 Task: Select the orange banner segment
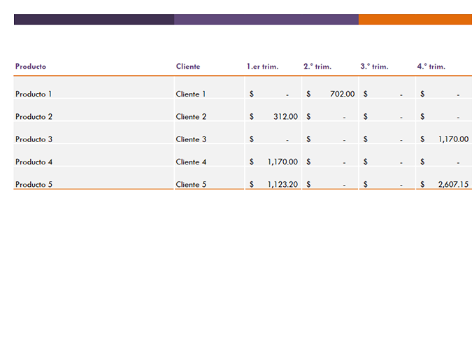pyautogui.click(x=415, y=20)
